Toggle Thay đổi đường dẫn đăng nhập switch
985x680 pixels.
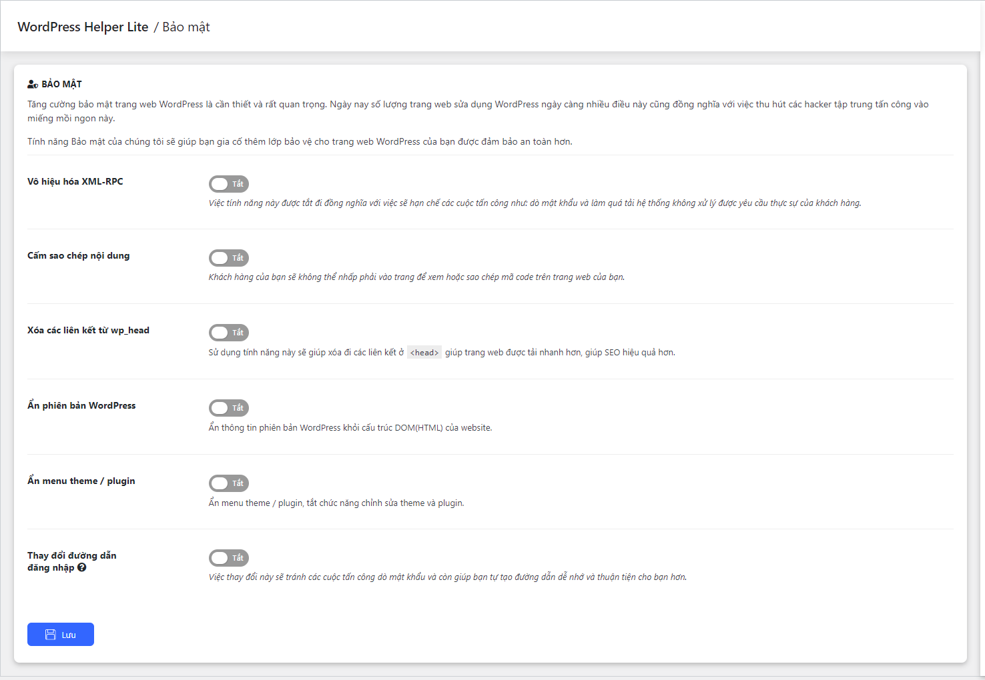pos(228,558)
